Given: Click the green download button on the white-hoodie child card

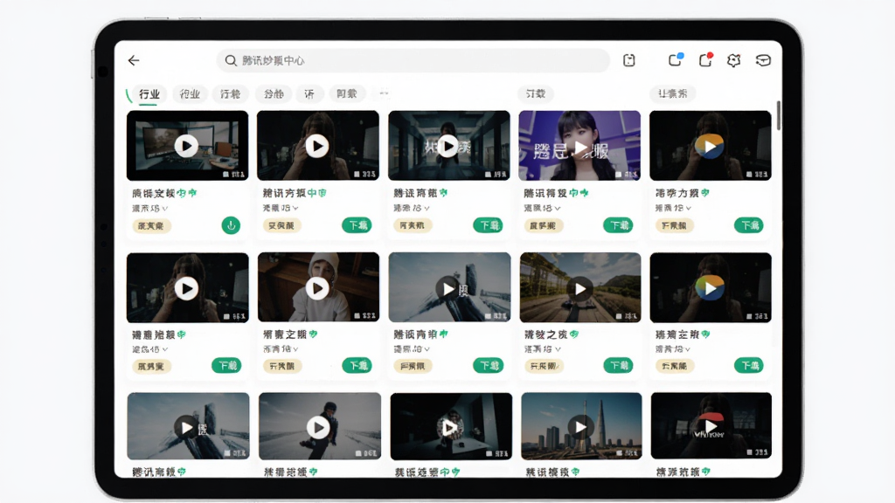Looking at the screenshot, I should 357,366.
